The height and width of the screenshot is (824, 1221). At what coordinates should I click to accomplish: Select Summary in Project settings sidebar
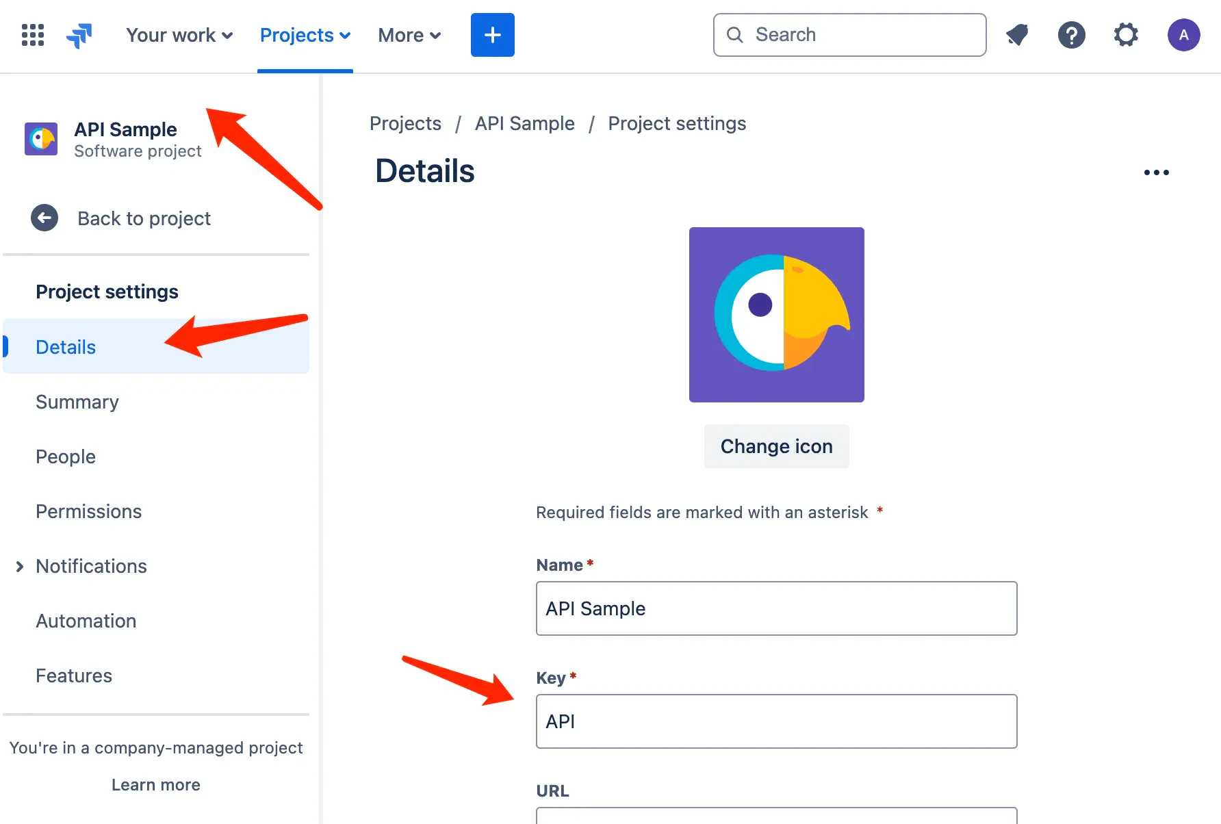click(77, 402)
